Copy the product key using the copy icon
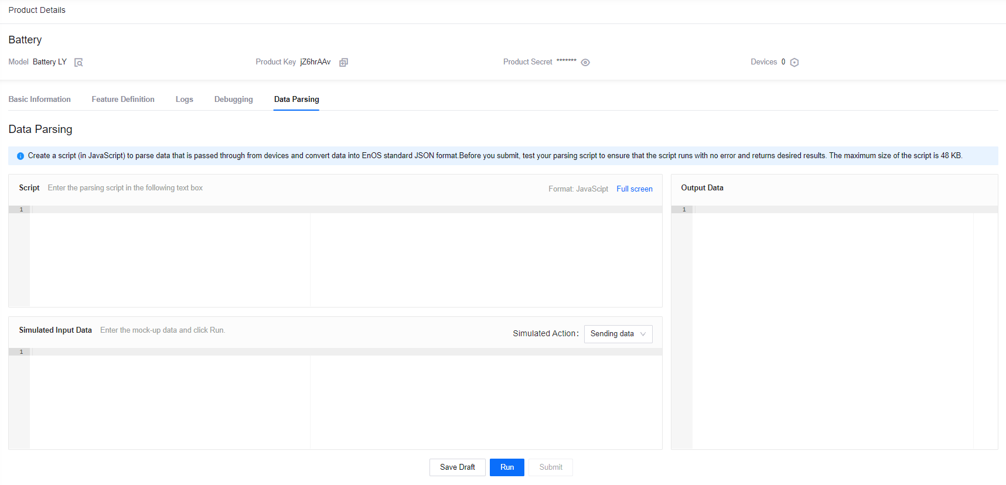This screenshot has width=1006, height=485. (x=343, y=63)
